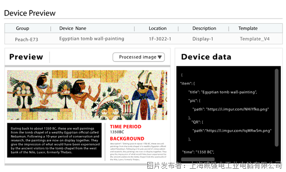Select the Display-1 description cell

pyautogui.click(x=203, y=39)
